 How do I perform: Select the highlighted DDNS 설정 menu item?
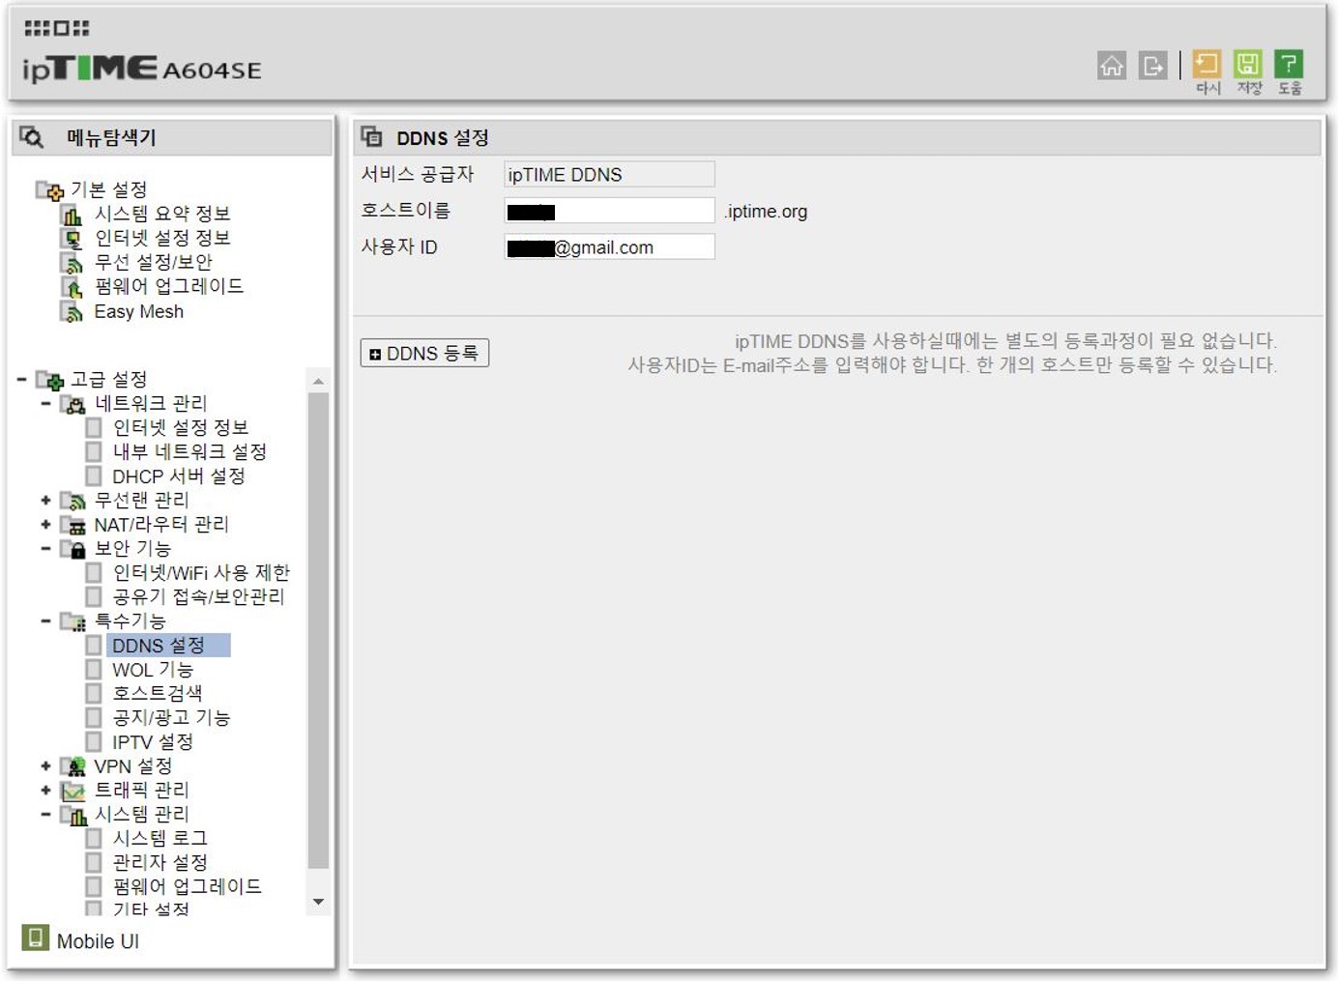[x=168, y=646]
